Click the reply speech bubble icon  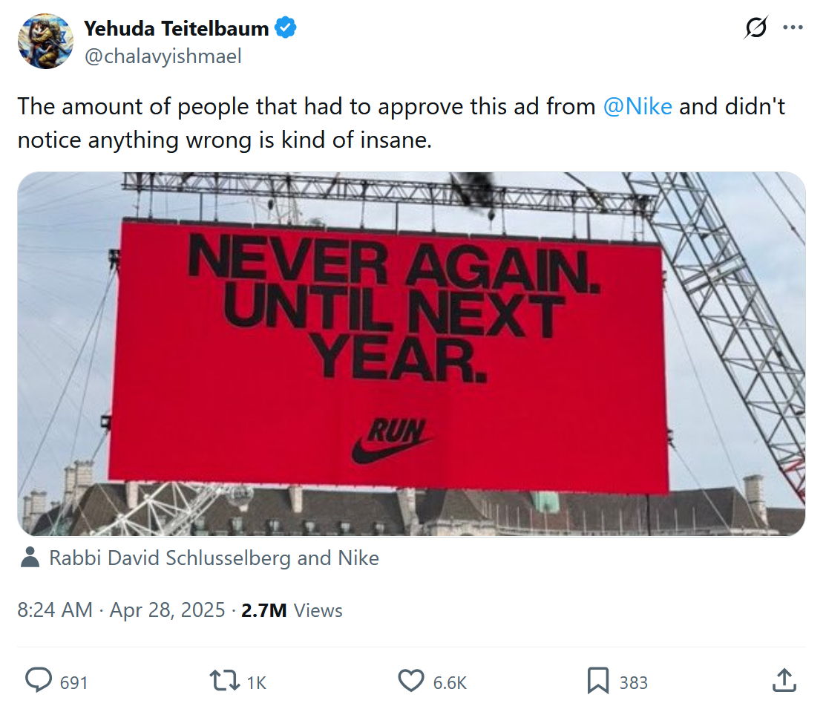click(x=39, y=681)
